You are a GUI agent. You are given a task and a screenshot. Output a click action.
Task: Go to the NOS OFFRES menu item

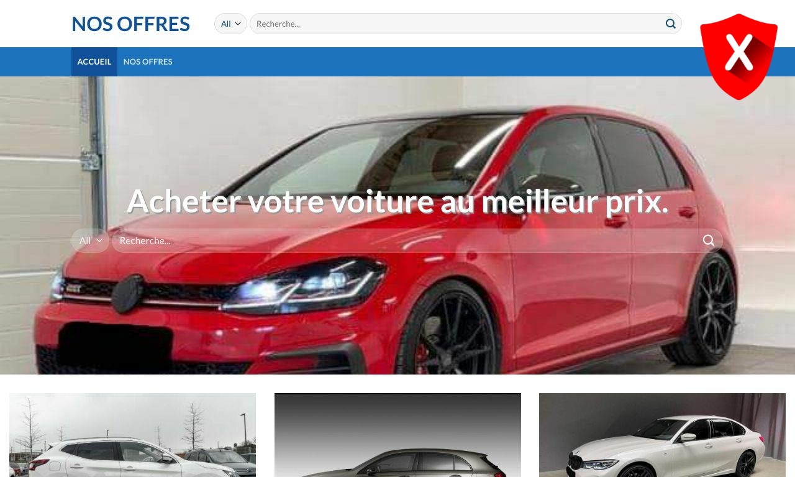pos(148,61)
